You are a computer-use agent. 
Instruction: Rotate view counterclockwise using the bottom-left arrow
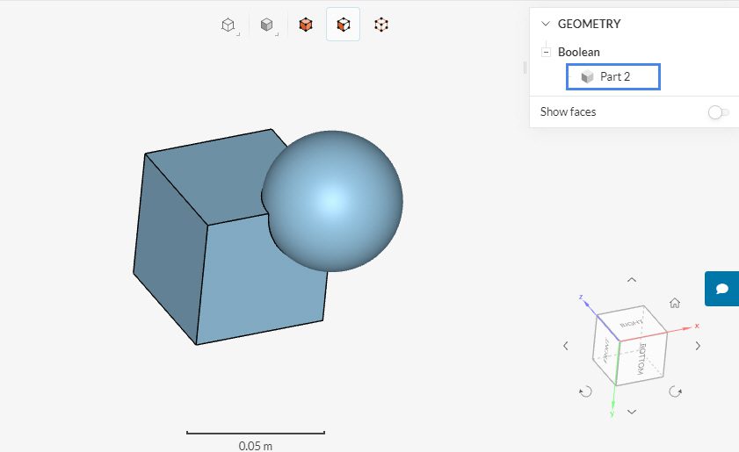click(586, 391)
